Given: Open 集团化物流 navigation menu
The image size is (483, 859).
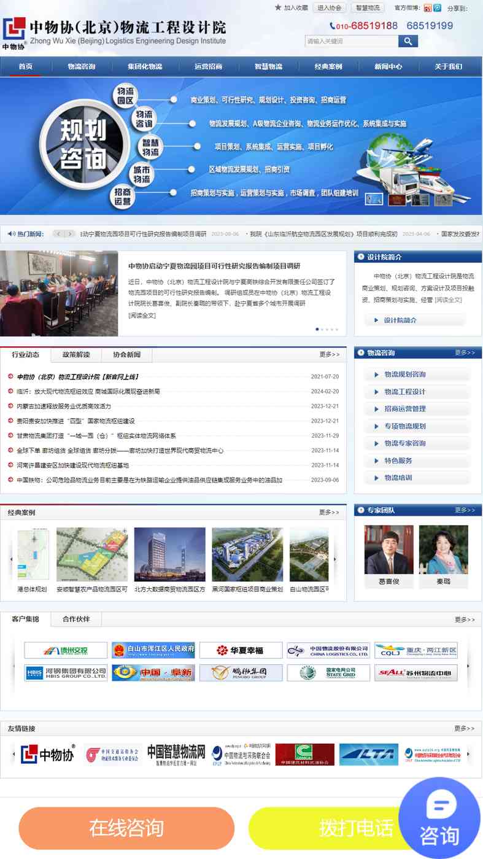Looking at the screenshot, I should point(145,66).
